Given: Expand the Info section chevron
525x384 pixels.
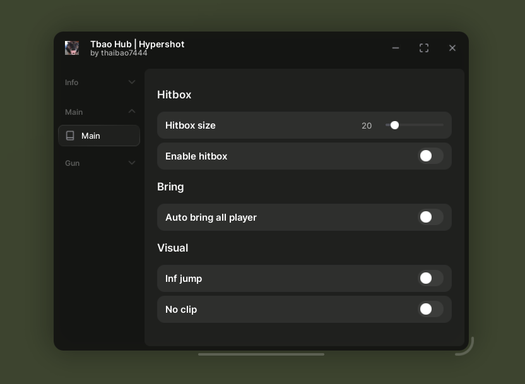Looking at the screenshot, I should 132,82.
